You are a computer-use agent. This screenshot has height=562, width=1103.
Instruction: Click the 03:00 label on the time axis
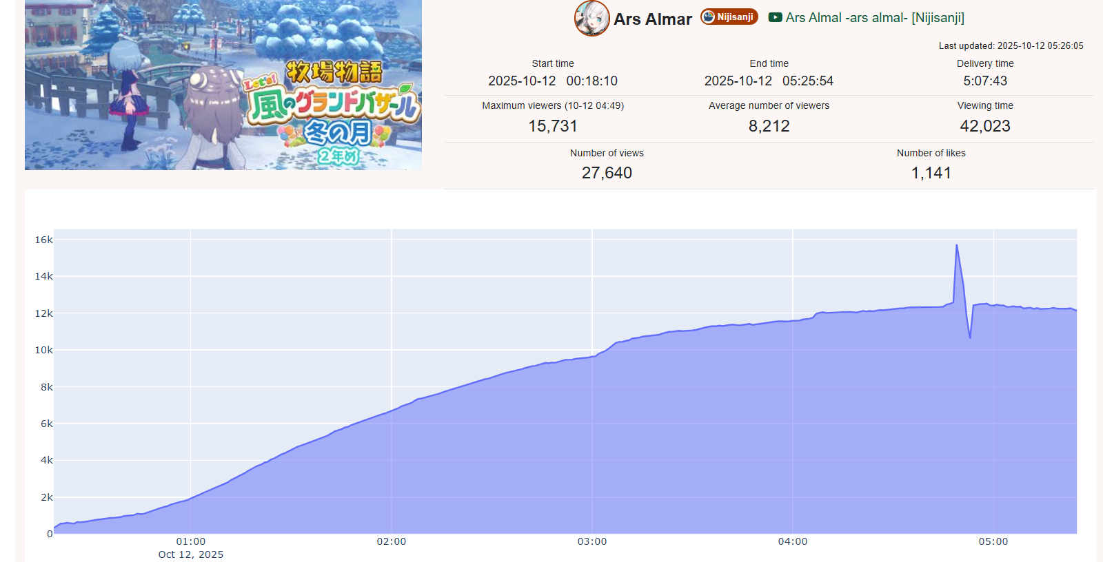592,541
